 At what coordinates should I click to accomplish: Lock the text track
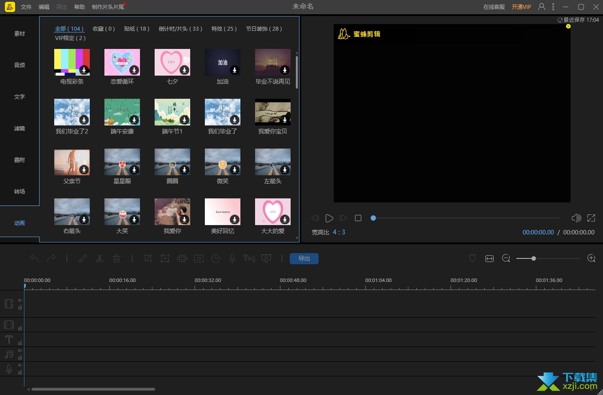pos(20,343)
